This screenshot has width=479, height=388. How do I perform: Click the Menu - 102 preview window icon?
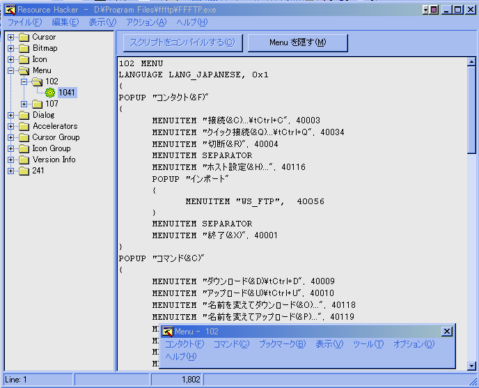point(168,332)
